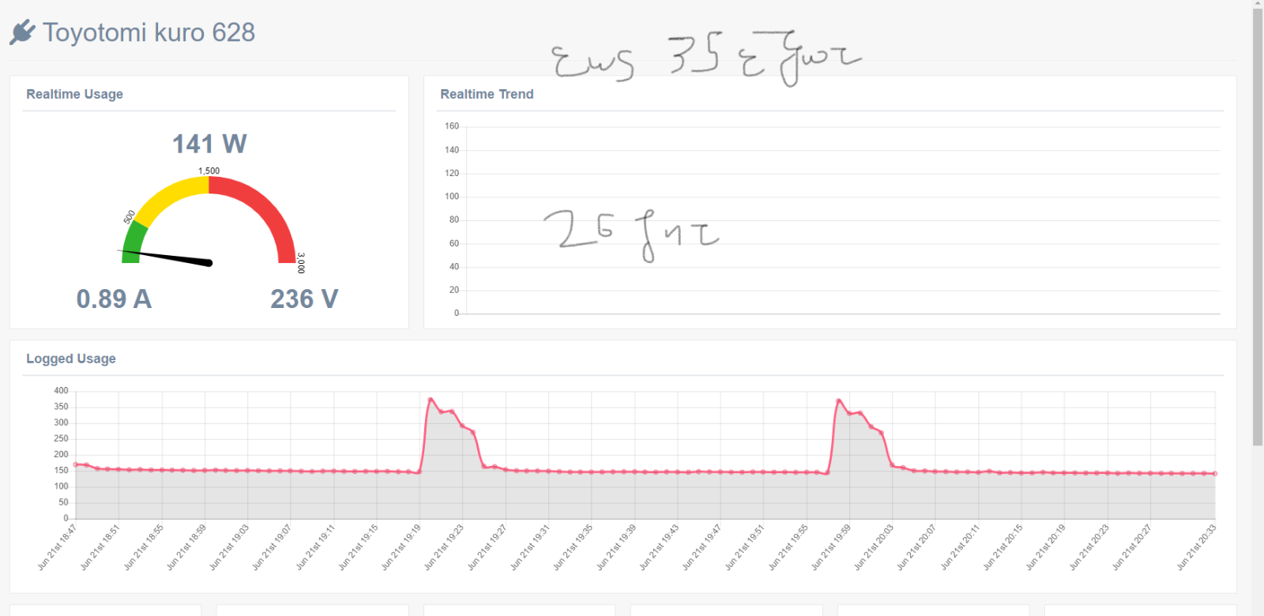Select the Logged Usage panel heading
The image size is (1264, 616).
click(71, 359)
